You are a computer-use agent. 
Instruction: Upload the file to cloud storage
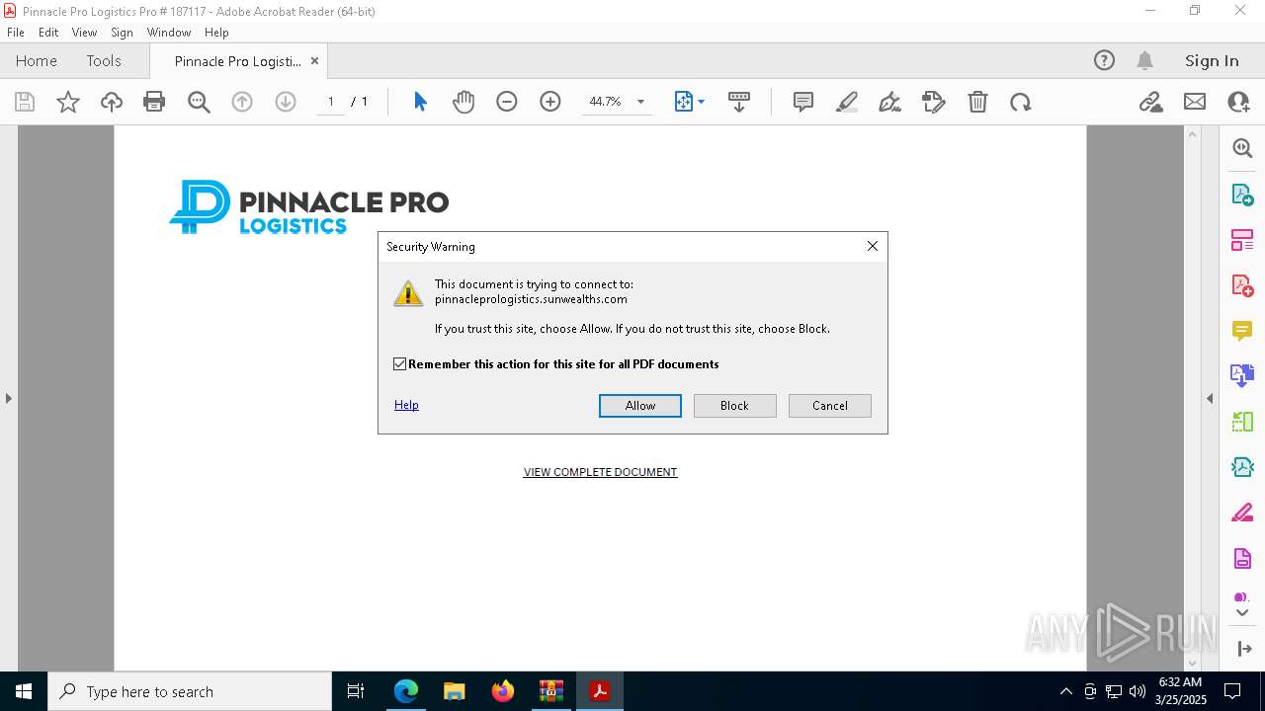point(112,102)
